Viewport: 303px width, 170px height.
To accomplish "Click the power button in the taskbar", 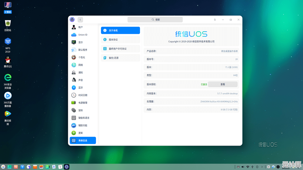I will coord(278,167).
